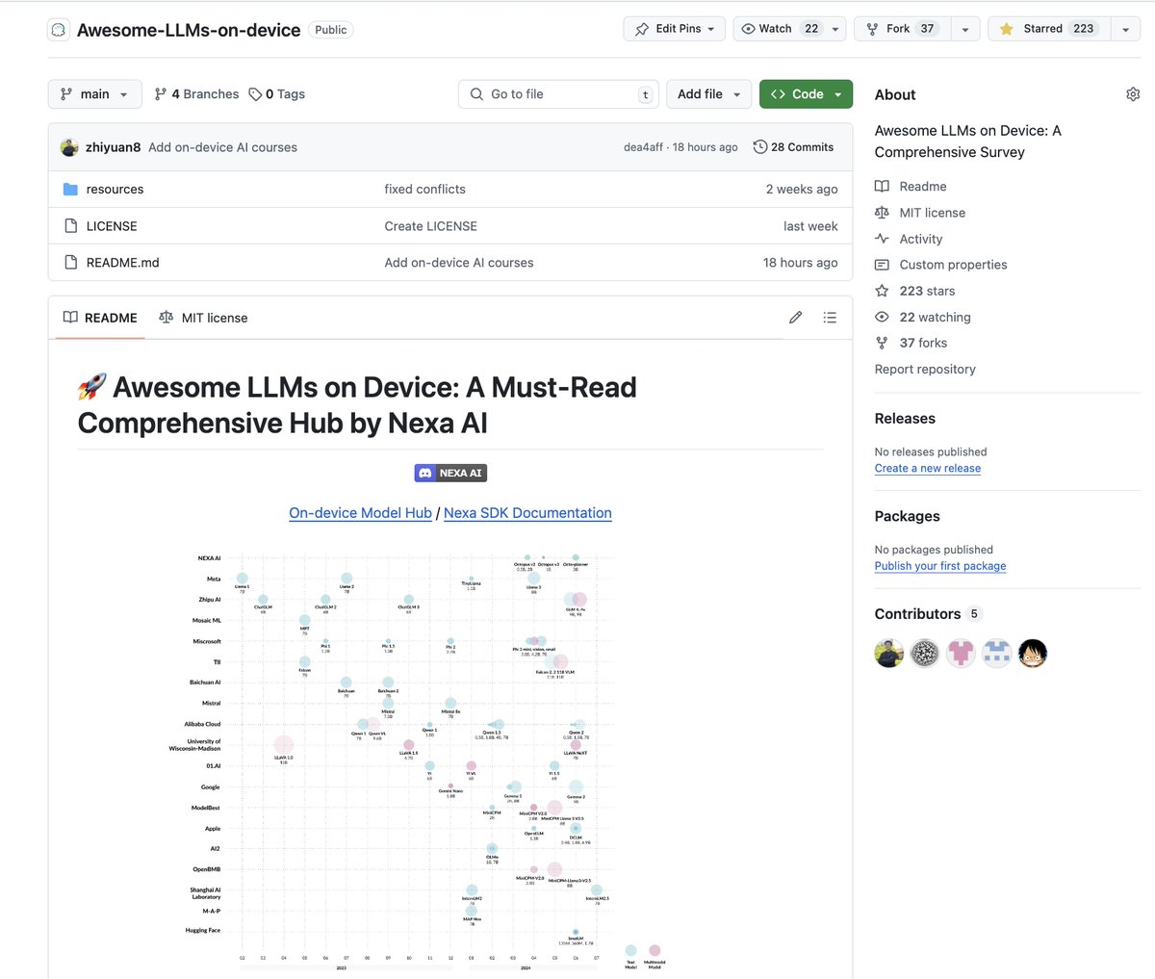The width and height of the screenshot is (1155, 979).
Task: Open the Contributors heading link
Action: pyautogui.click(x=928, y=614)
